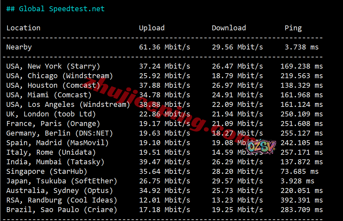Click the Download column header

(x=229, y=28)
